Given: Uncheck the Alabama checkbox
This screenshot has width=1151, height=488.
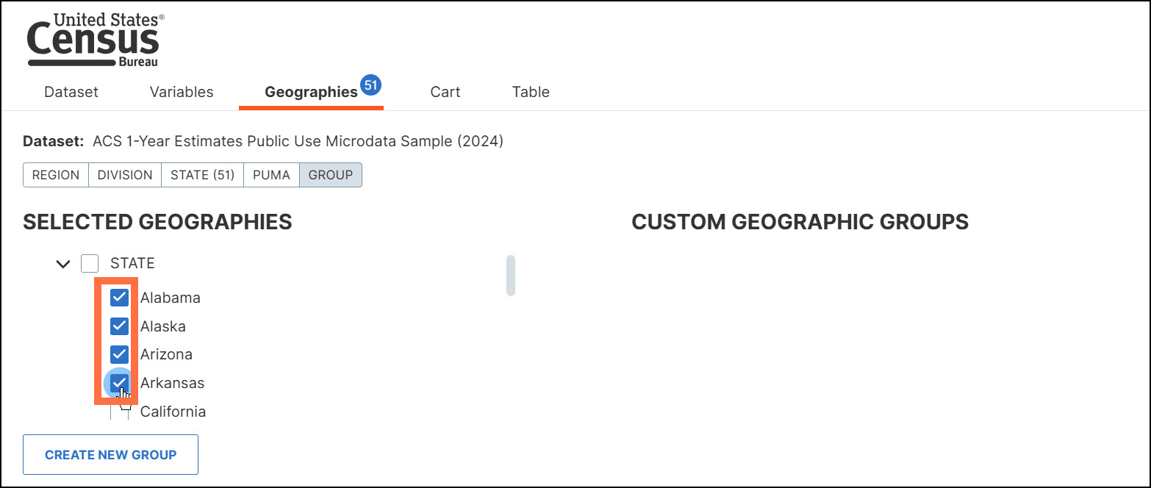Looking at the screenshot, I should [119, 298].
